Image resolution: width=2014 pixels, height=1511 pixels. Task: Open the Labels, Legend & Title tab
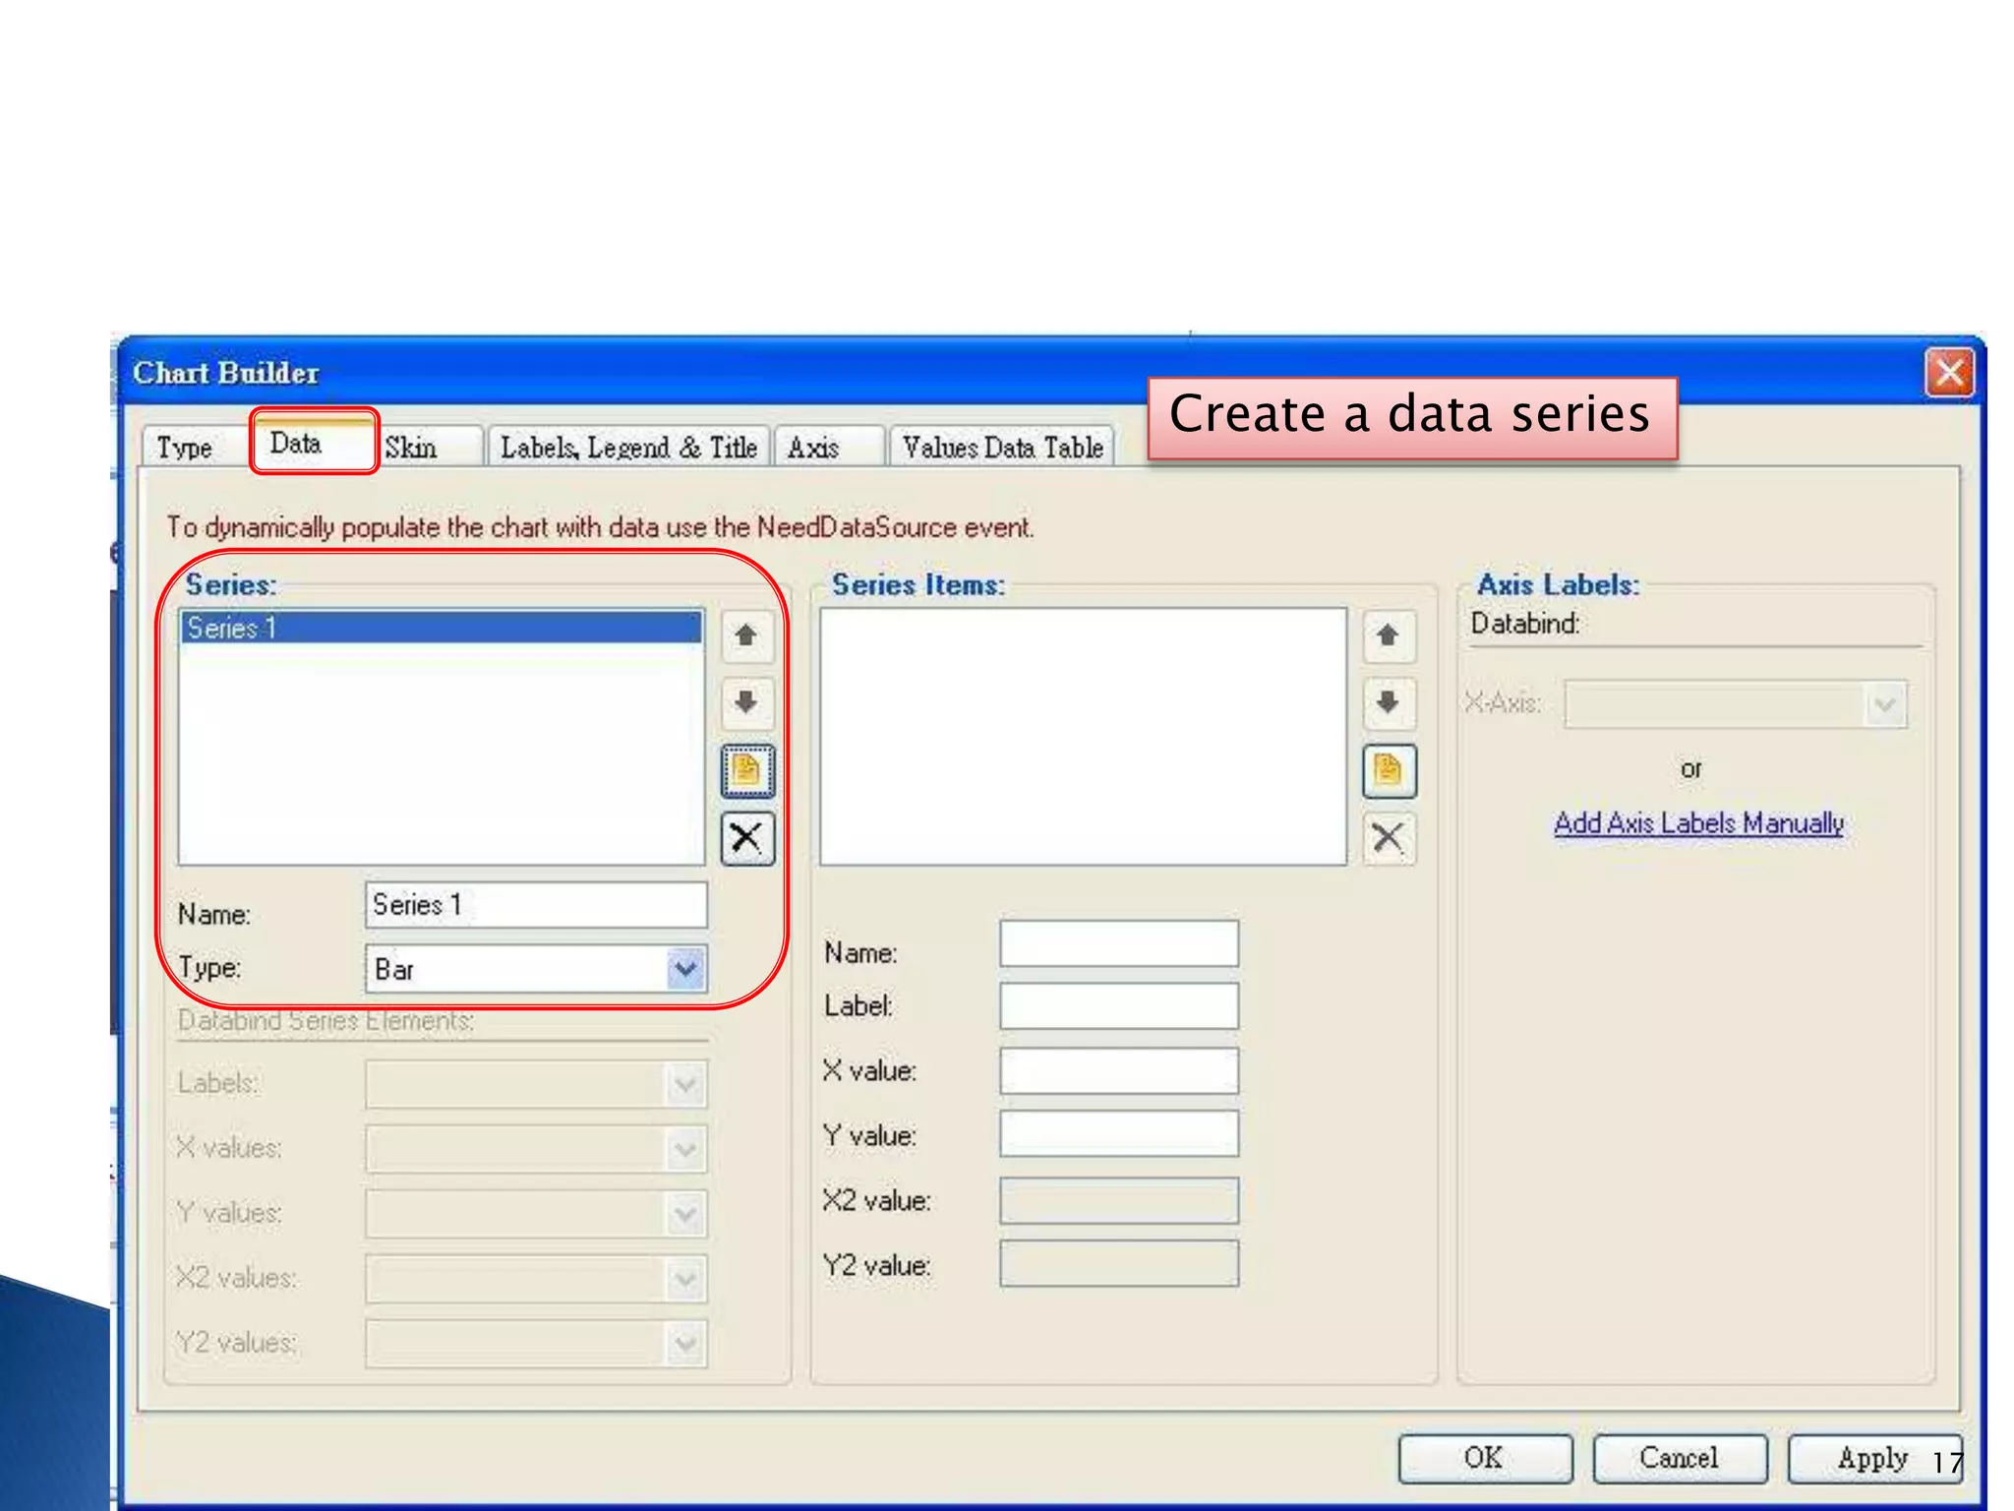(628, 449)
